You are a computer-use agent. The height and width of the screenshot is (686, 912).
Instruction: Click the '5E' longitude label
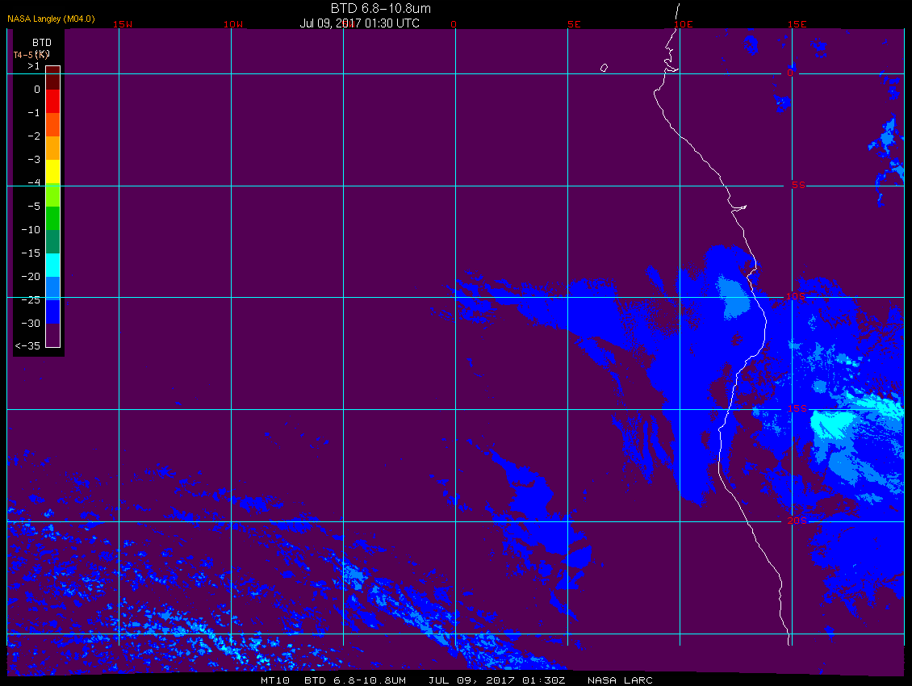(x=574, y=24)
